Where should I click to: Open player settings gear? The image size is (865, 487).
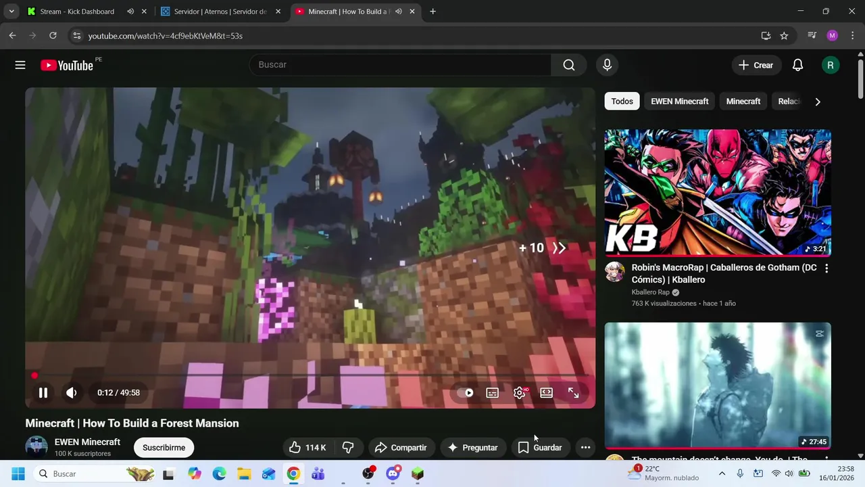point(520,392)
